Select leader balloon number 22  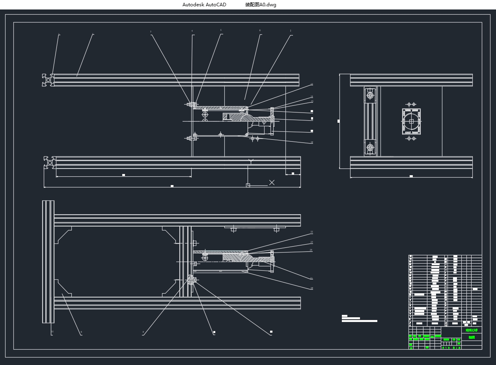[311, 232]
